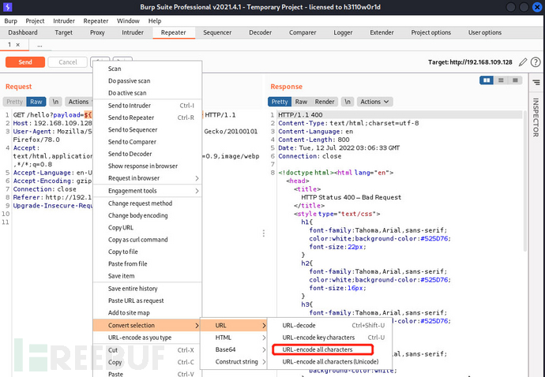Click the INSPECTOR side panel label
Viewport: 545px width, 377px height.
(536, 118)
